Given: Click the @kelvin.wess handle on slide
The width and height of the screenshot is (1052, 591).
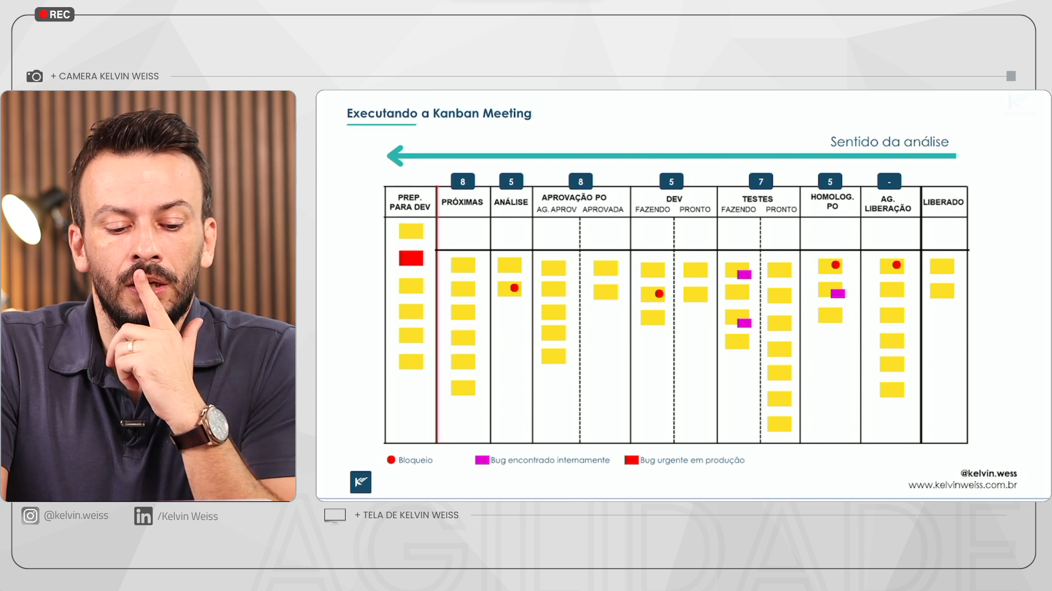Looking at the screenshot, I should [x=988, y=473].
